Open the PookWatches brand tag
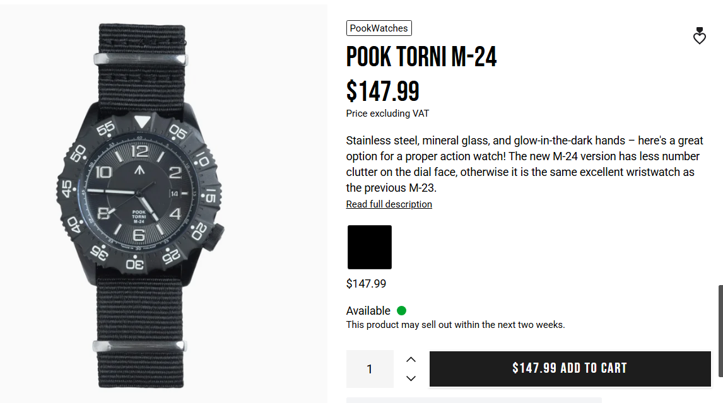723x403 pixels. [x=379, y=28]
